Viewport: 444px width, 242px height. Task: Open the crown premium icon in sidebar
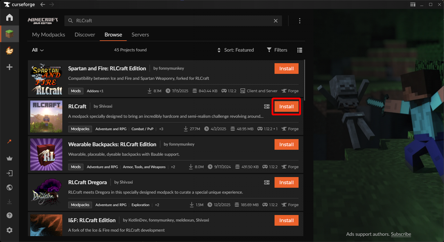[x=9, y=158]
